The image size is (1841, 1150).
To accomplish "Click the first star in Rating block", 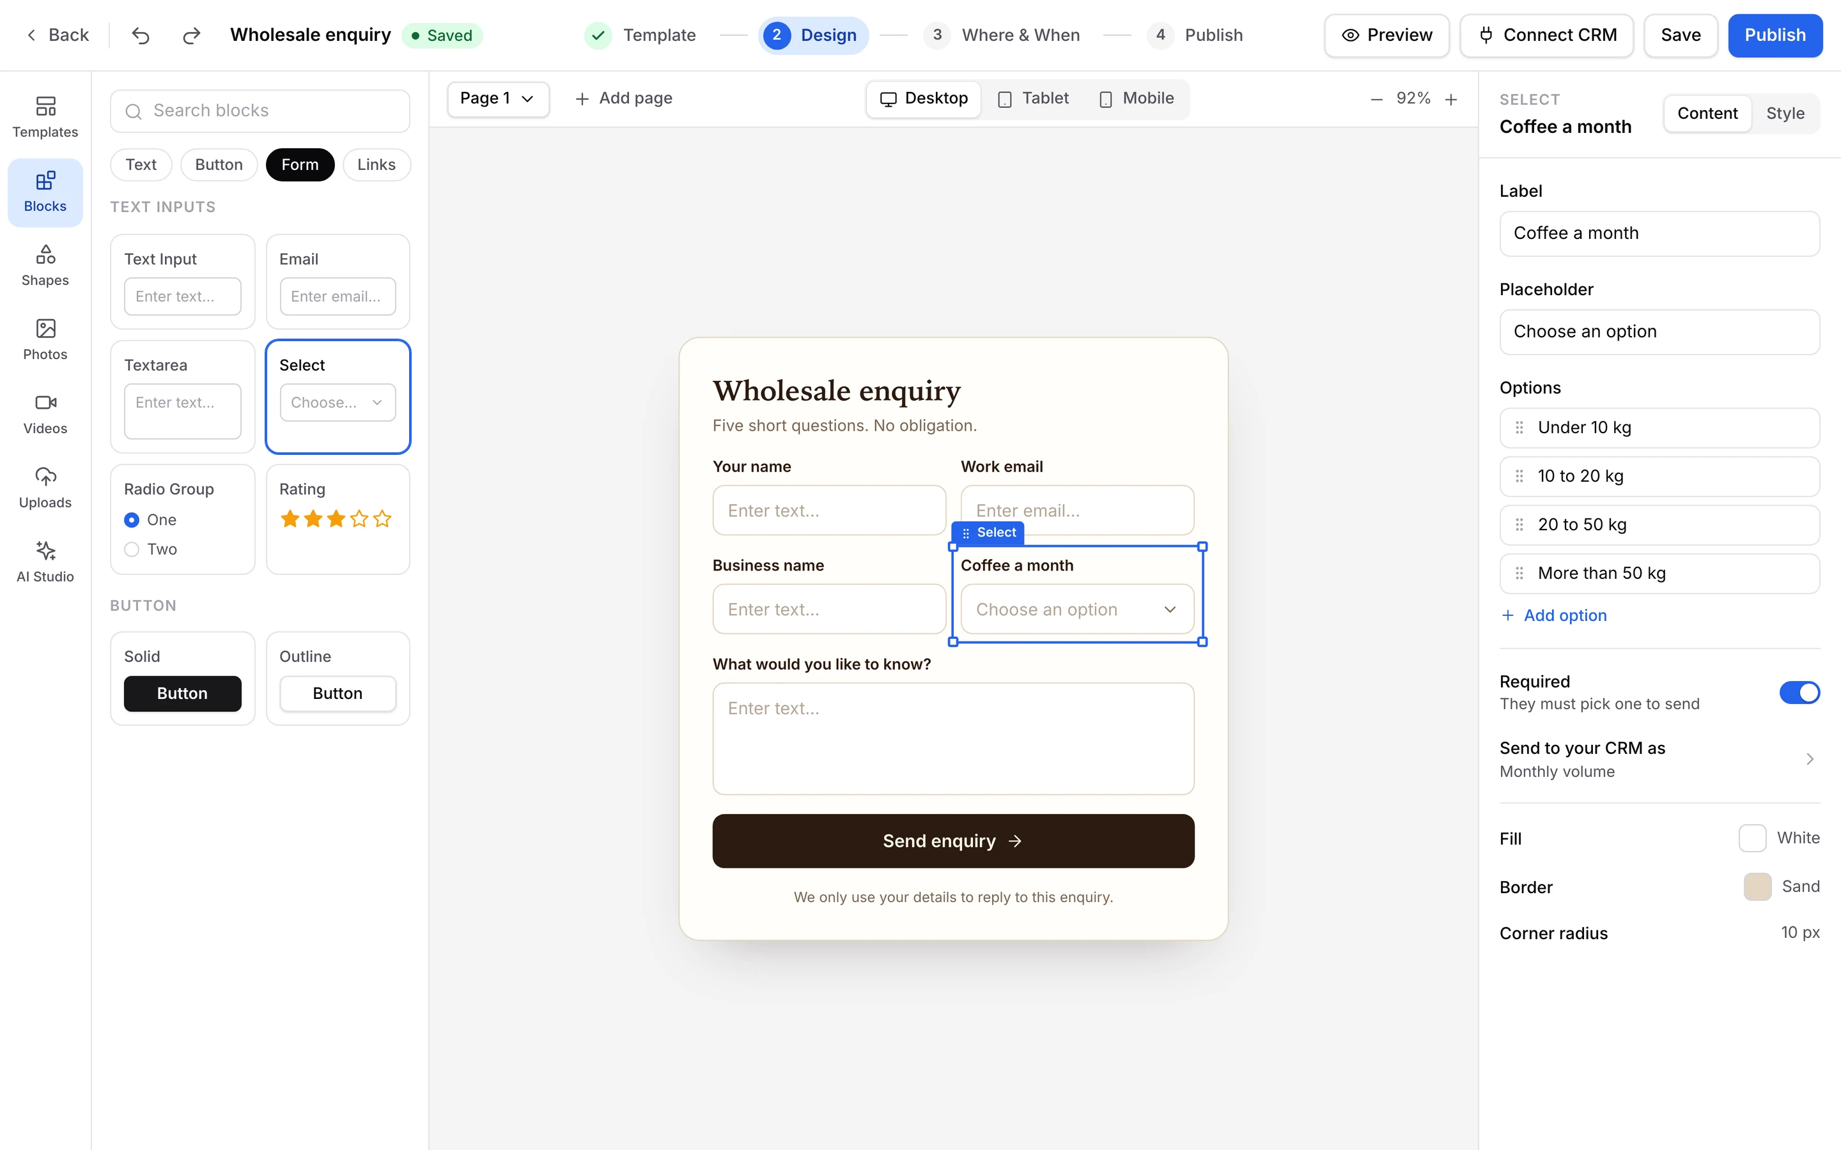I will 290,519.
